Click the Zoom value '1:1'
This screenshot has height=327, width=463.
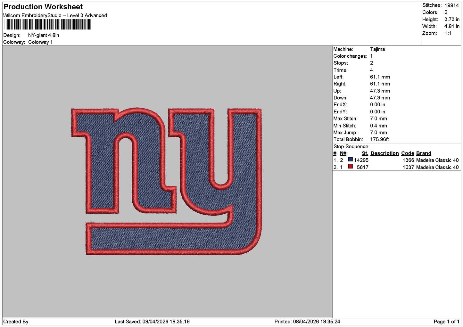(448, 33)
